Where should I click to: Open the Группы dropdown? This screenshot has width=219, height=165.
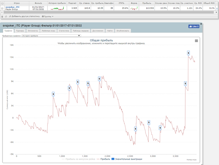pyautogui.click(x=48, y=17)
